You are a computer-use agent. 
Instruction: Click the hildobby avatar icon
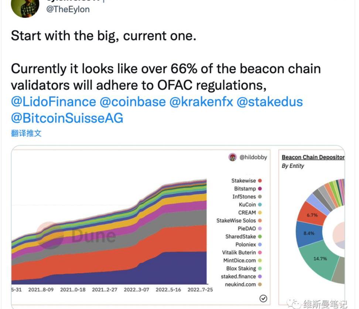(x=232, y=157)
